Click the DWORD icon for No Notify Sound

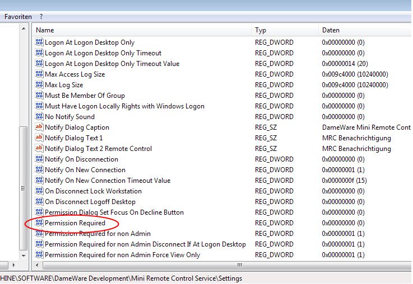click(39, 117)
